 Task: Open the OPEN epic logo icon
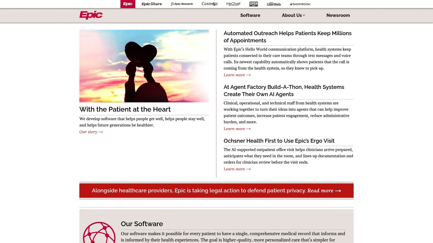pos(253,4)
